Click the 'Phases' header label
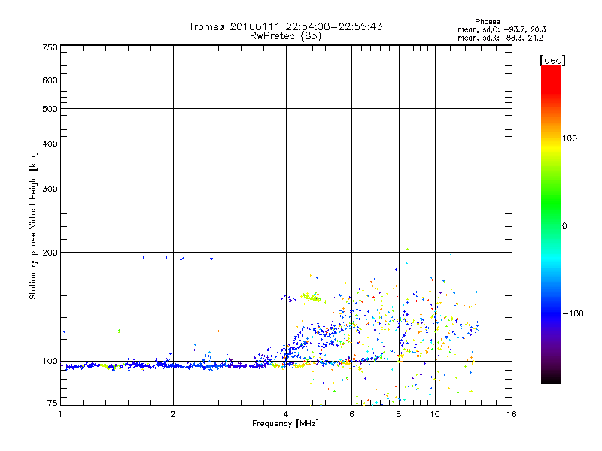The image size is (602, 451). coord(487,22)
